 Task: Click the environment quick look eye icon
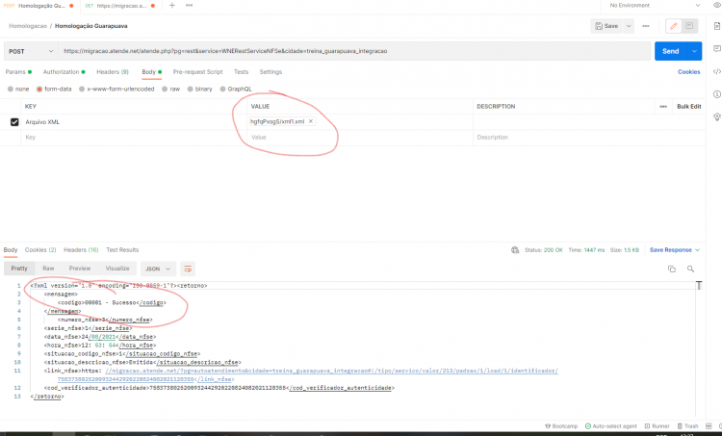[x=717, y=6]
